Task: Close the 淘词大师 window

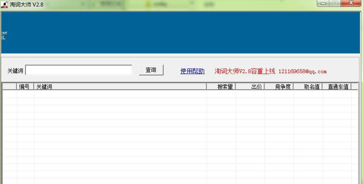Action: point(351,3)
